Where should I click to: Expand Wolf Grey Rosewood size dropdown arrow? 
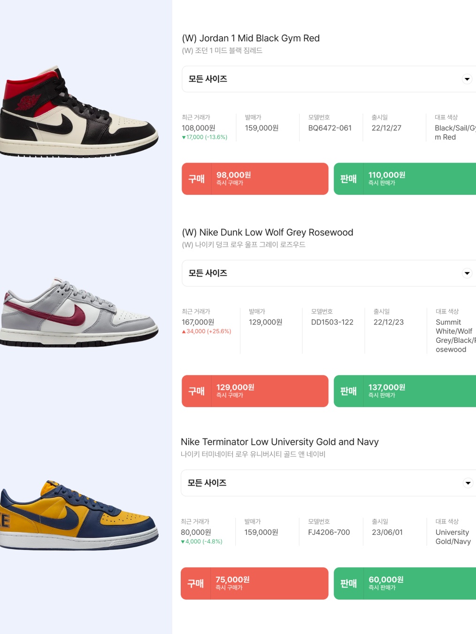(467, 273)
